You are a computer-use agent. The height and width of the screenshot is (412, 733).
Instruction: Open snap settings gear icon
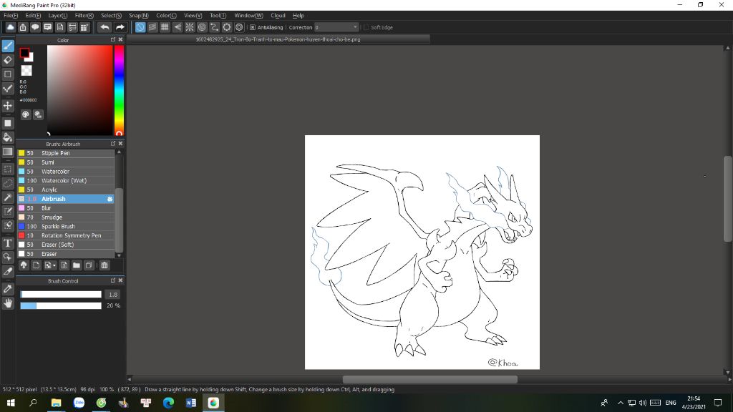(239, 28)
